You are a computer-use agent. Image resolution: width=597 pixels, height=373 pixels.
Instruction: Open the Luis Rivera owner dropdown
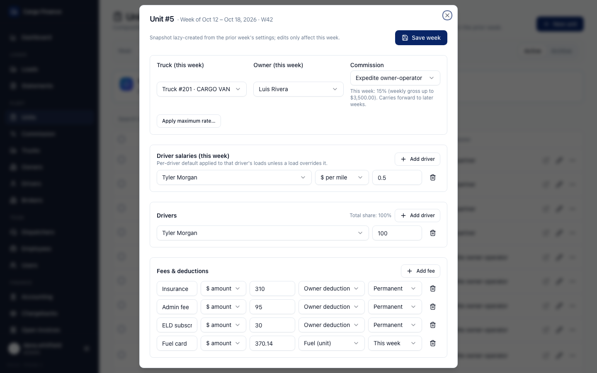(x=298, y=89)
